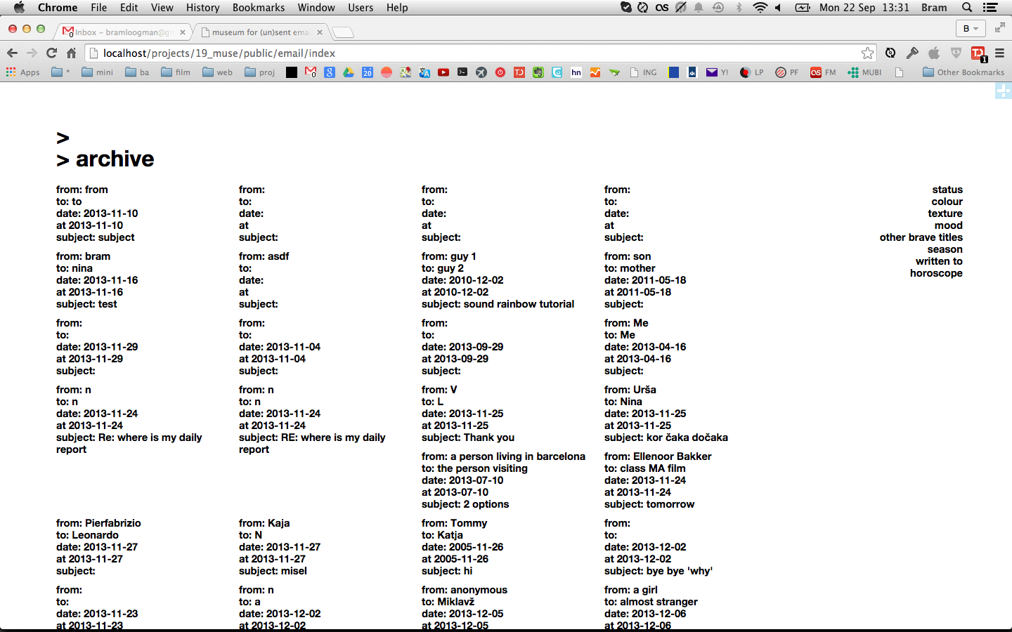Click the Todoist extension icon in toolbar
The width and height of the screenshot is (1012, 632).
coord(978,53)
